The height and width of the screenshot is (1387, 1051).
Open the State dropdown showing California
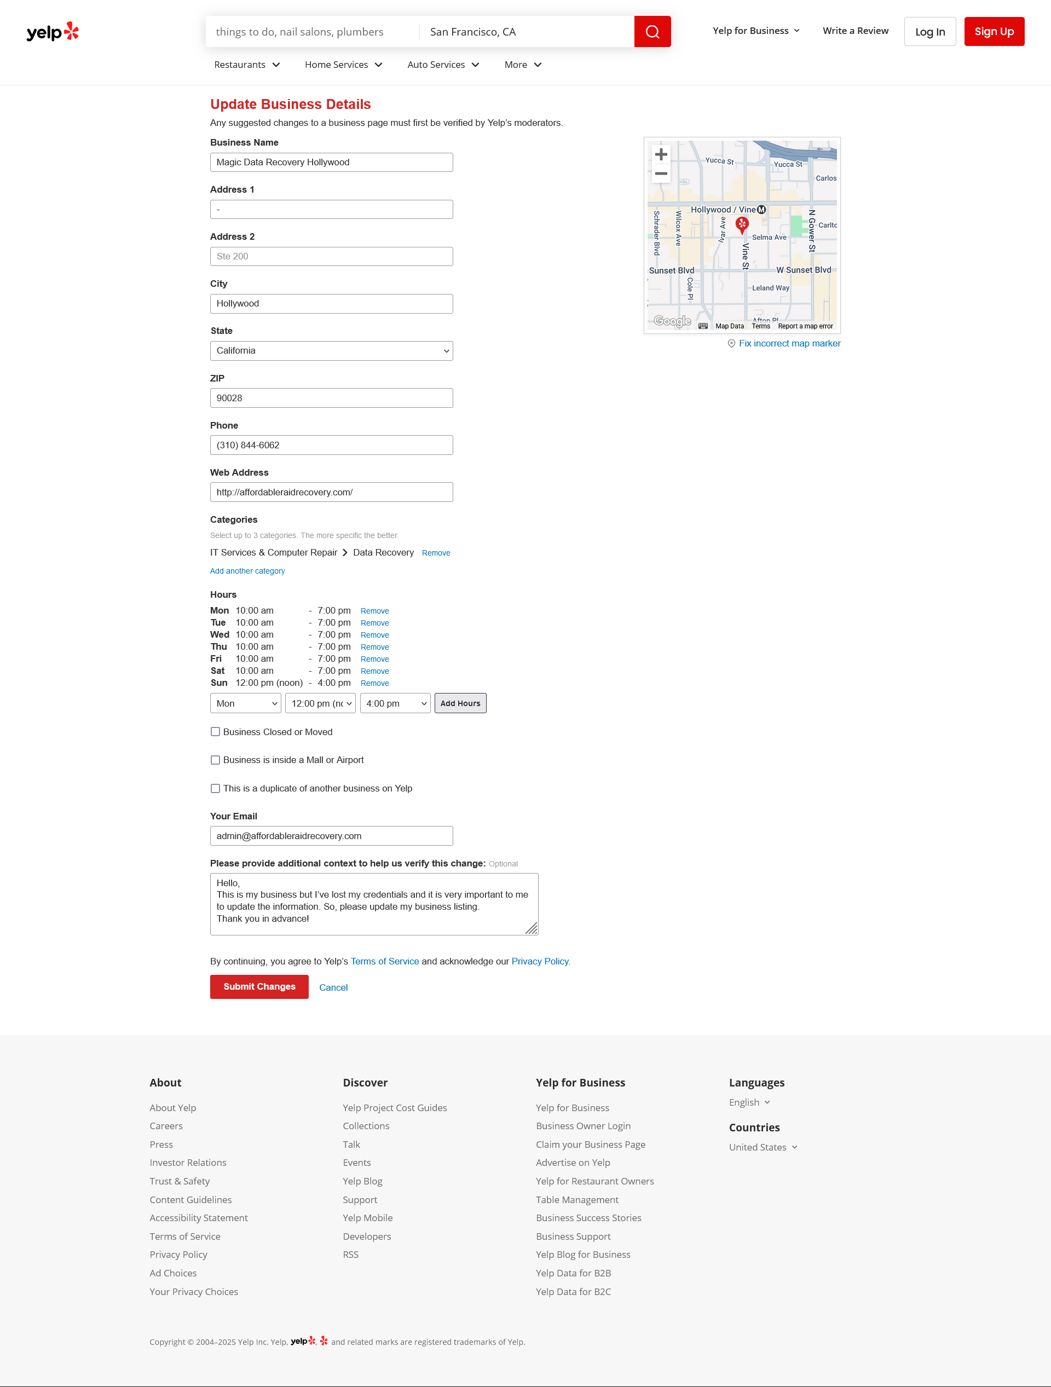pyautogui.click(x=331, y=350)
